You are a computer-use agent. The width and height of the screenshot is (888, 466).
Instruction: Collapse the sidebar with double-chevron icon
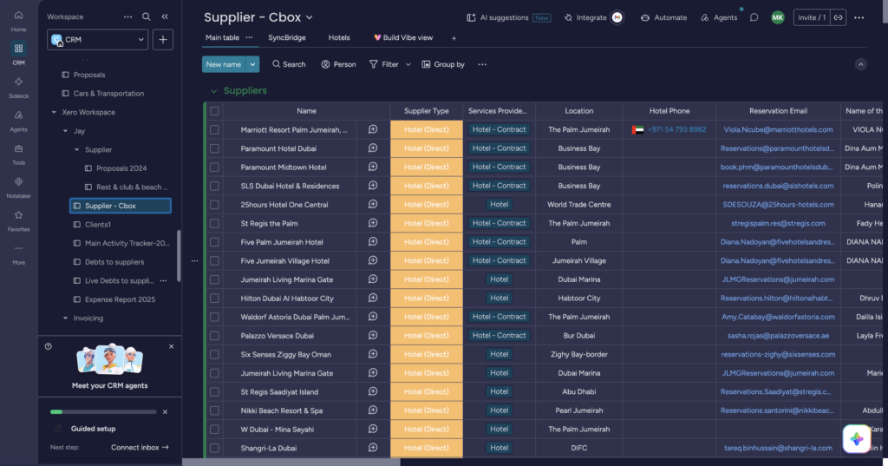165,17
